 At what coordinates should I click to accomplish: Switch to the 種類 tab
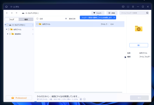[x=26, y=19]
